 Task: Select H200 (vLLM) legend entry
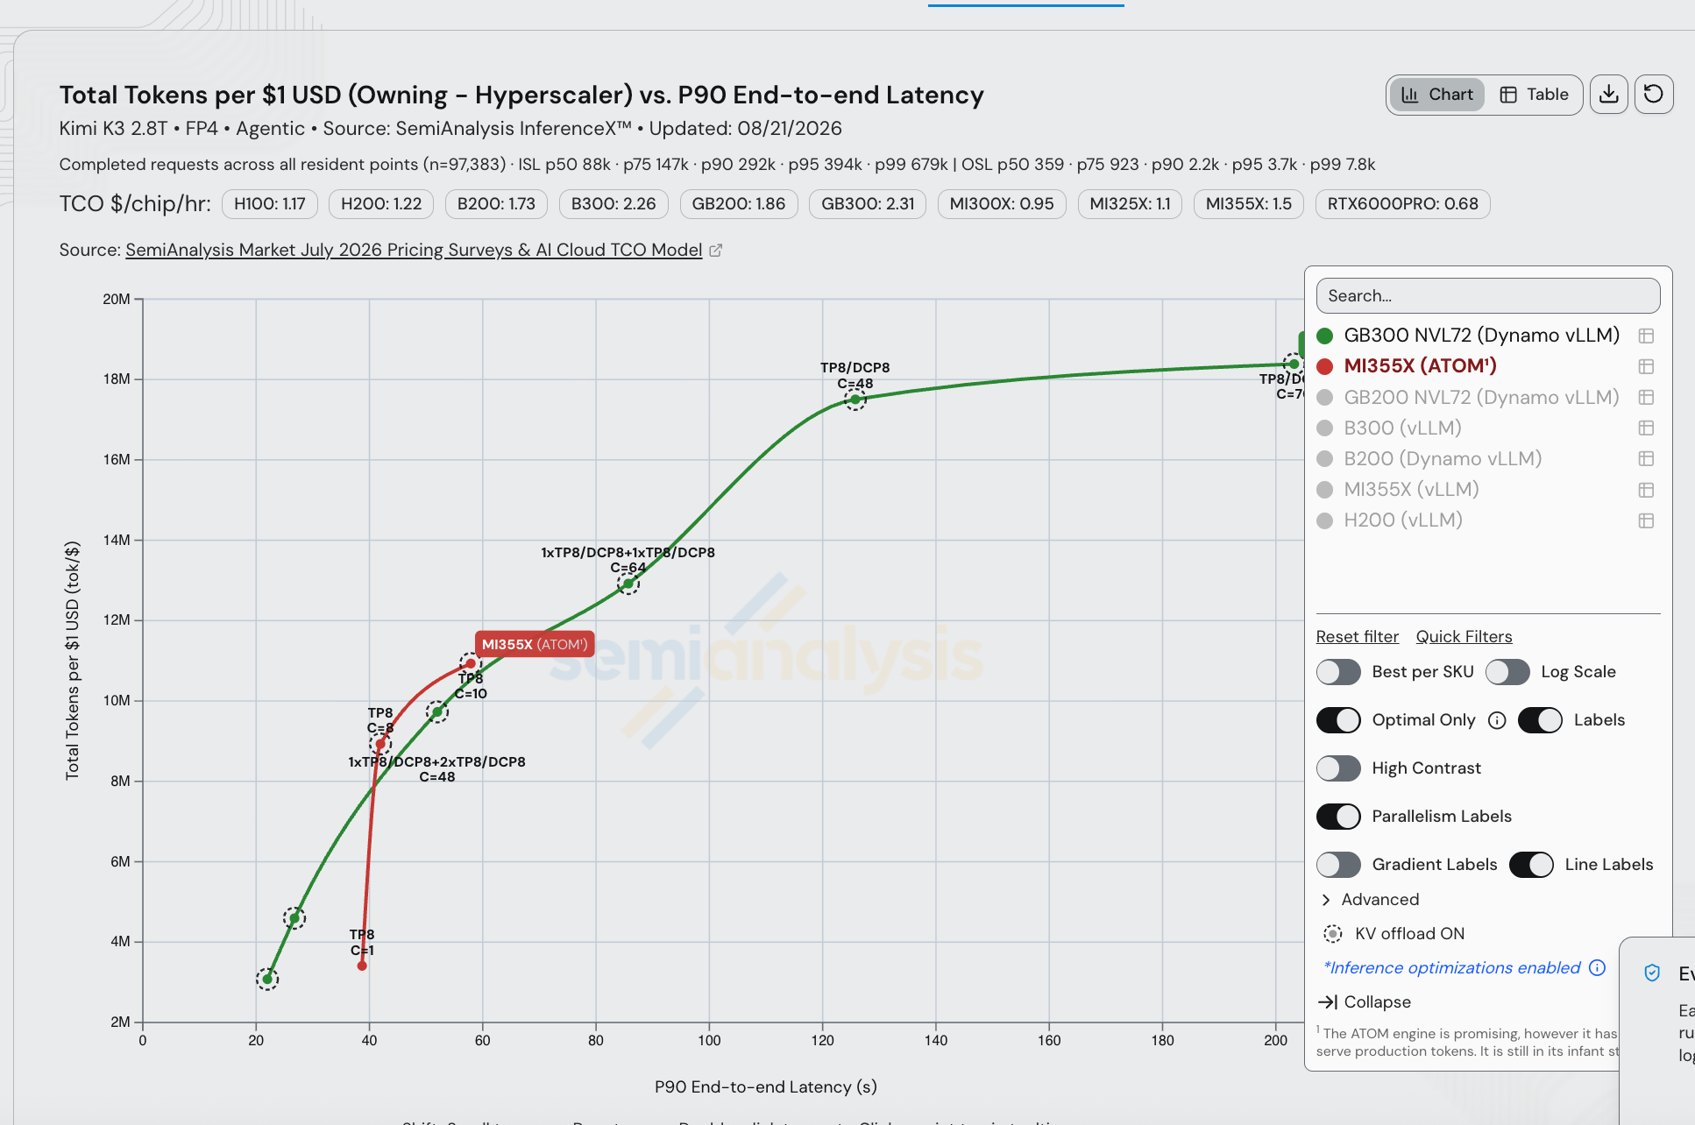(1403, 520)
